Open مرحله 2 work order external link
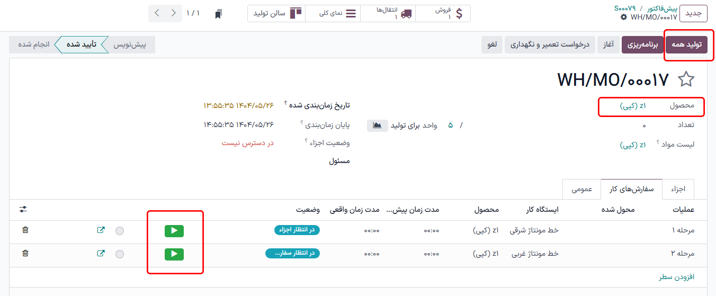 click(101, 254)
